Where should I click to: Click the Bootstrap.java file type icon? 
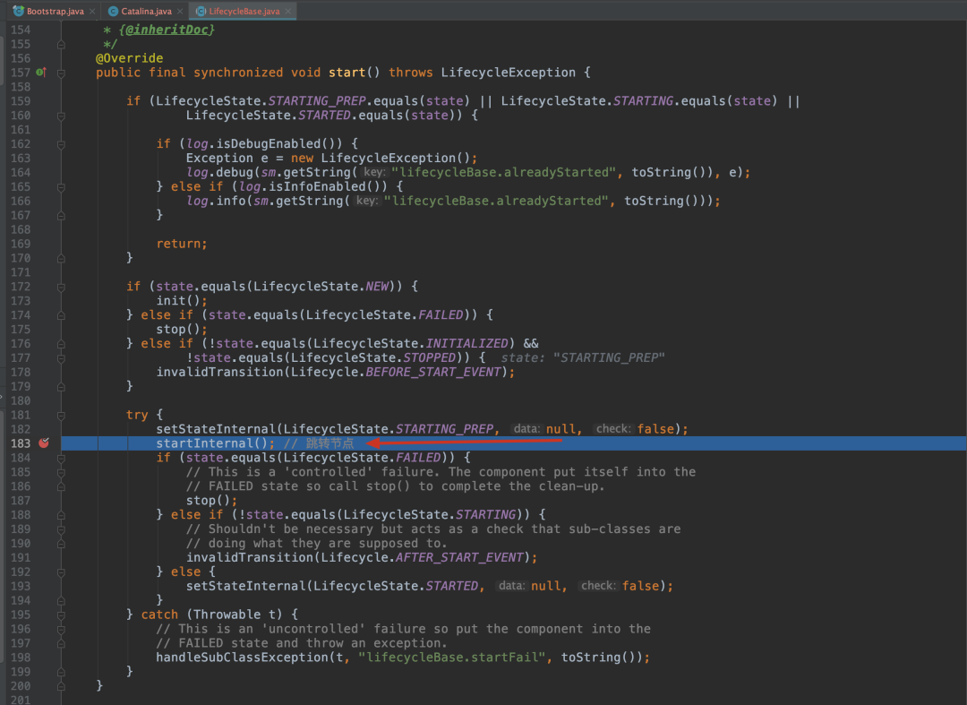coord(19,11)
